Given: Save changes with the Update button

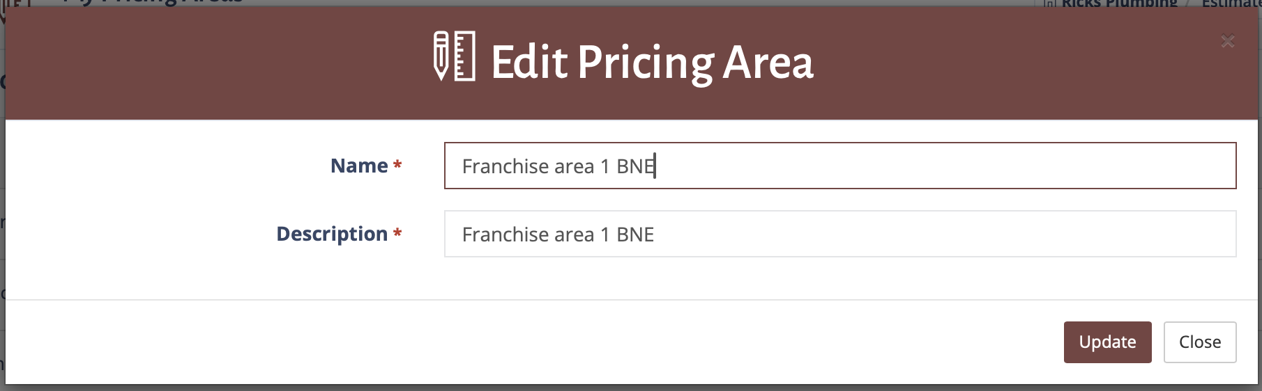Looking at the screenshot, I should [x=1107, y=342].
